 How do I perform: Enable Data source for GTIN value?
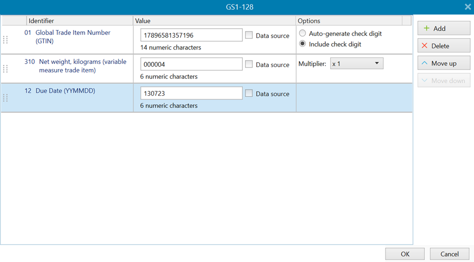249,35
